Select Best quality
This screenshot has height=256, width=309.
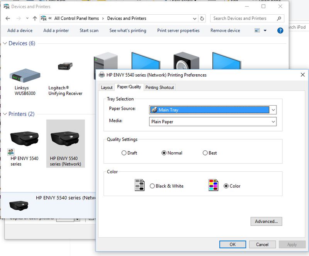tap(210, 153)
